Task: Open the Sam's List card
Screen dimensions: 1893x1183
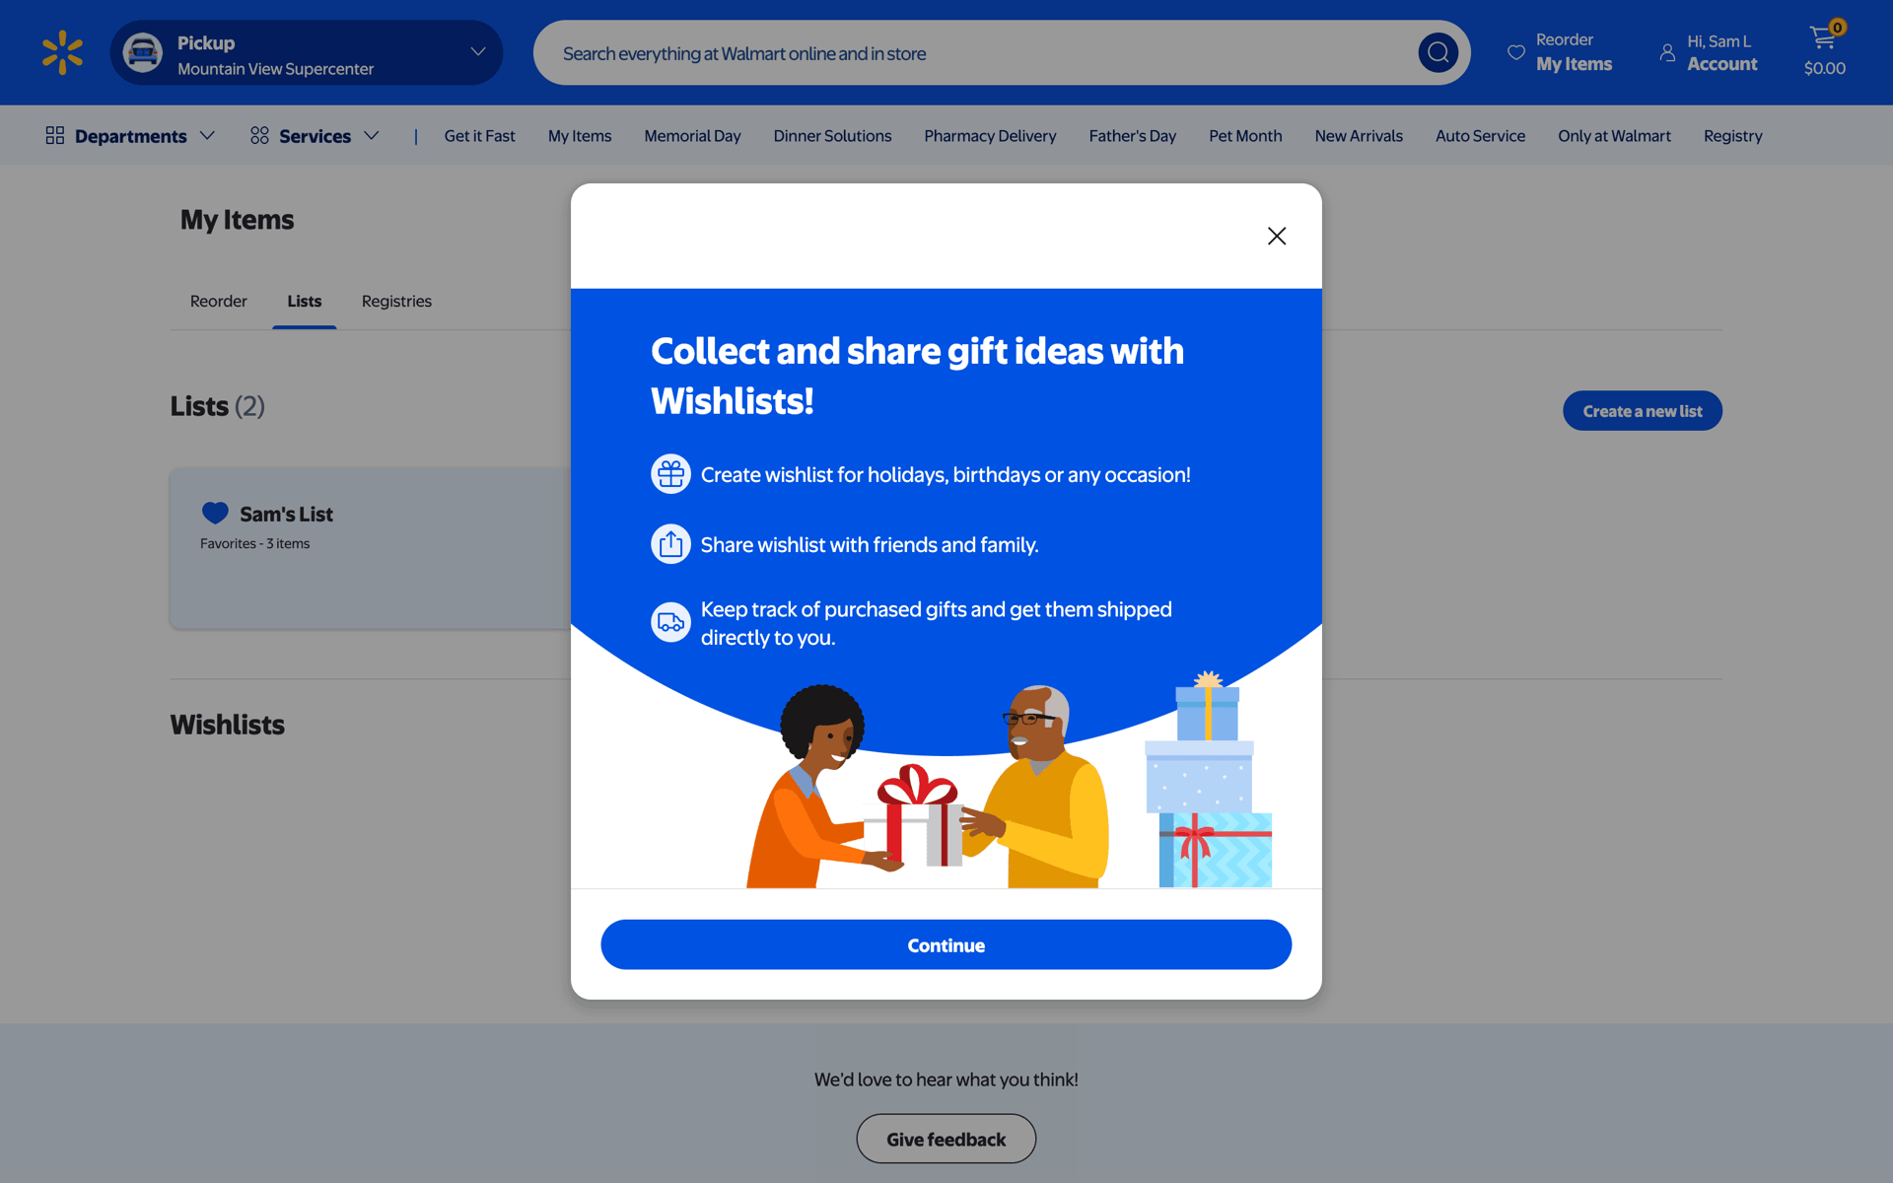Action: 371,548
